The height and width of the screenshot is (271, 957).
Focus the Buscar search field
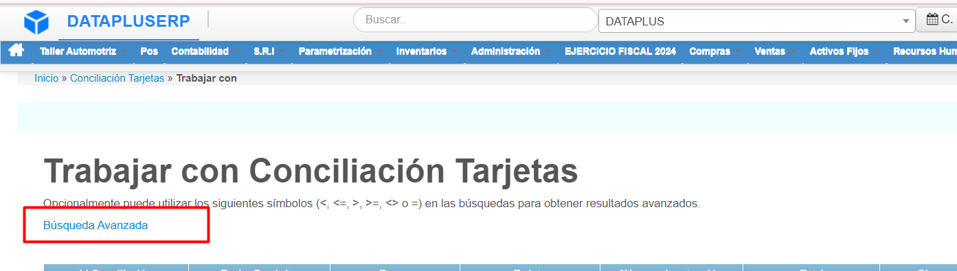click(475, 20)
